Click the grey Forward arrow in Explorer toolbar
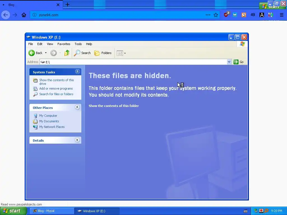The height and width of the screenshot is (215, 287). [x=54, y=53]
